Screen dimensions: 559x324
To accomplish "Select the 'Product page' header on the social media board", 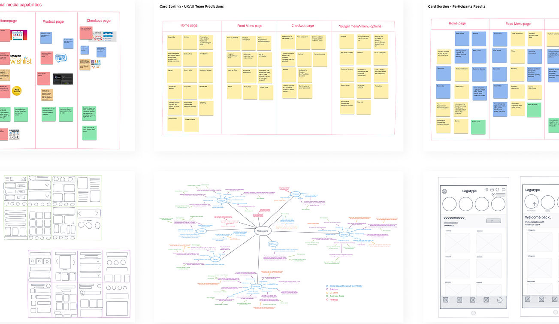I will point(53,21).
